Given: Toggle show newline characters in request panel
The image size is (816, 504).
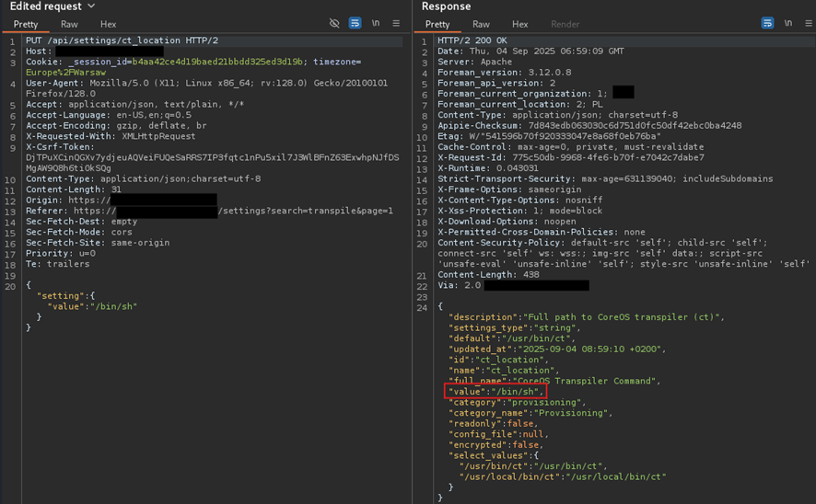Looking at the screenshot, I should click(x=376, y=23).
